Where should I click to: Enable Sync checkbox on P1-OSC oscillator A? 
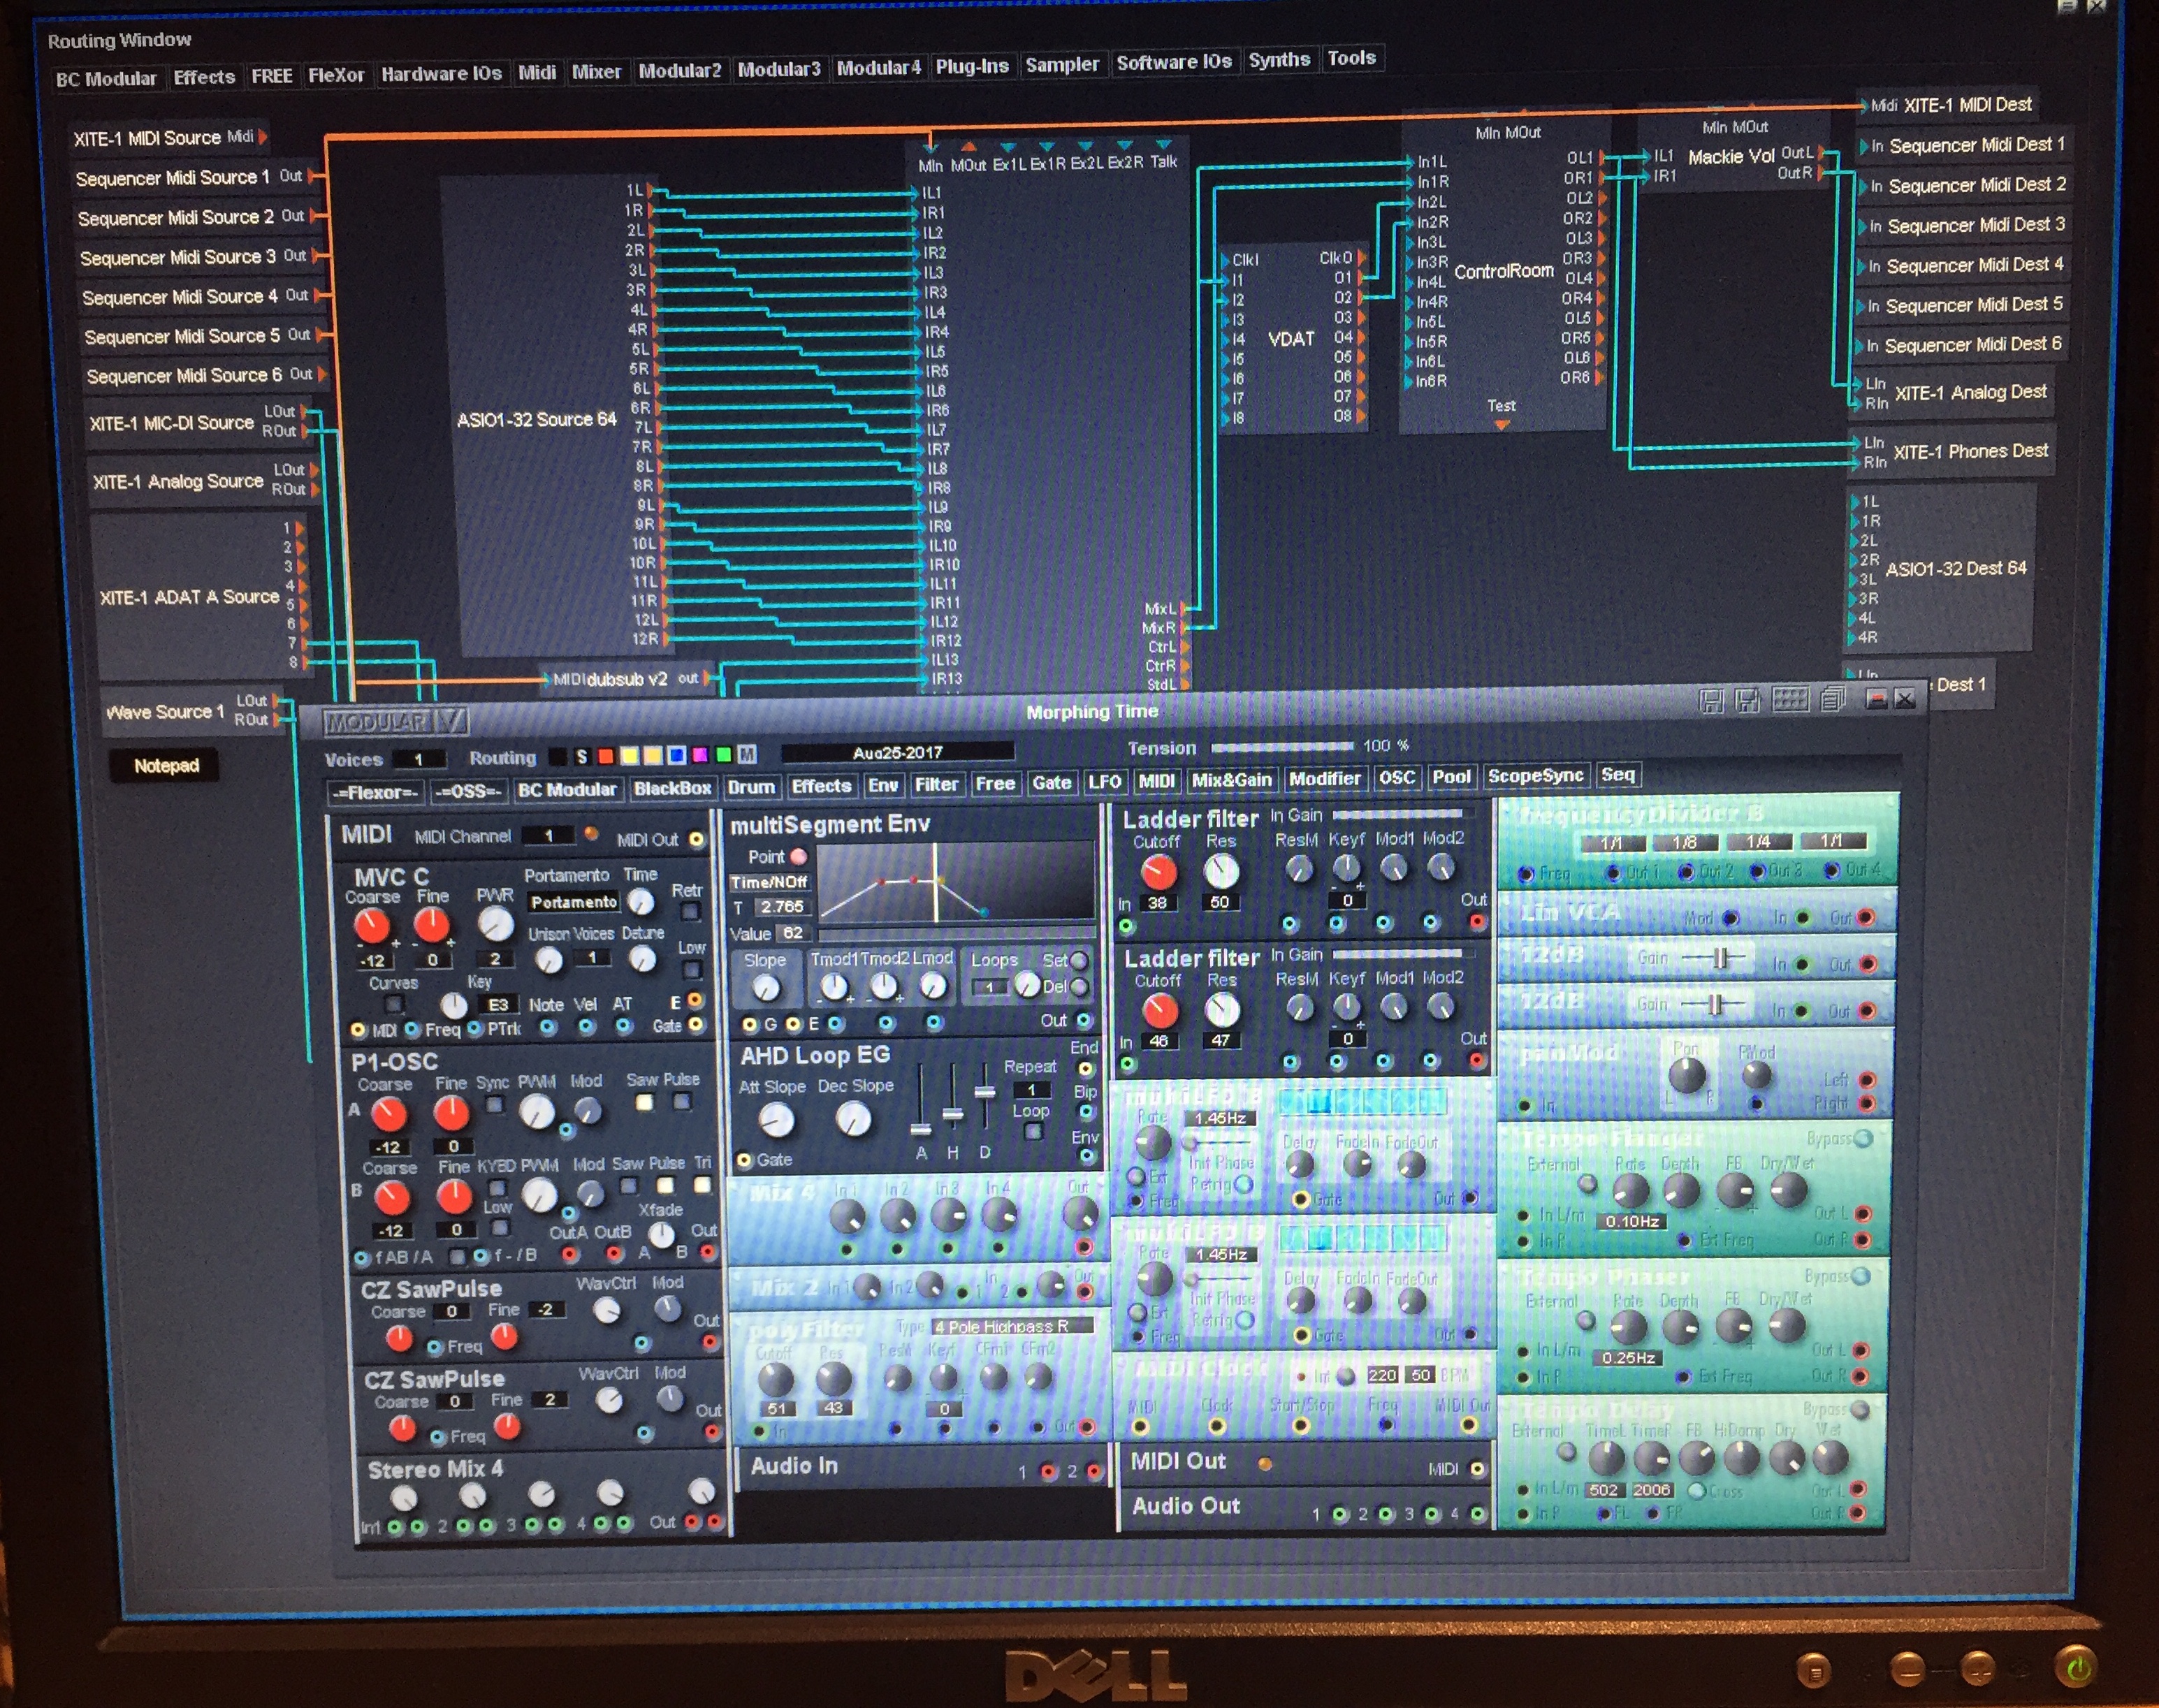(494, 1104)
